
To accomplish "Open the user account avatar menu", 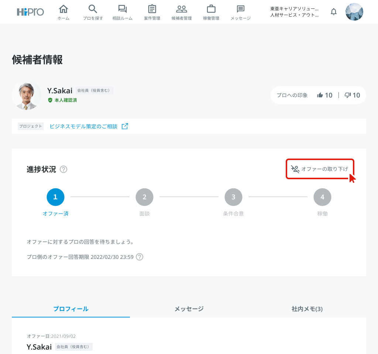I will point(354,12).
